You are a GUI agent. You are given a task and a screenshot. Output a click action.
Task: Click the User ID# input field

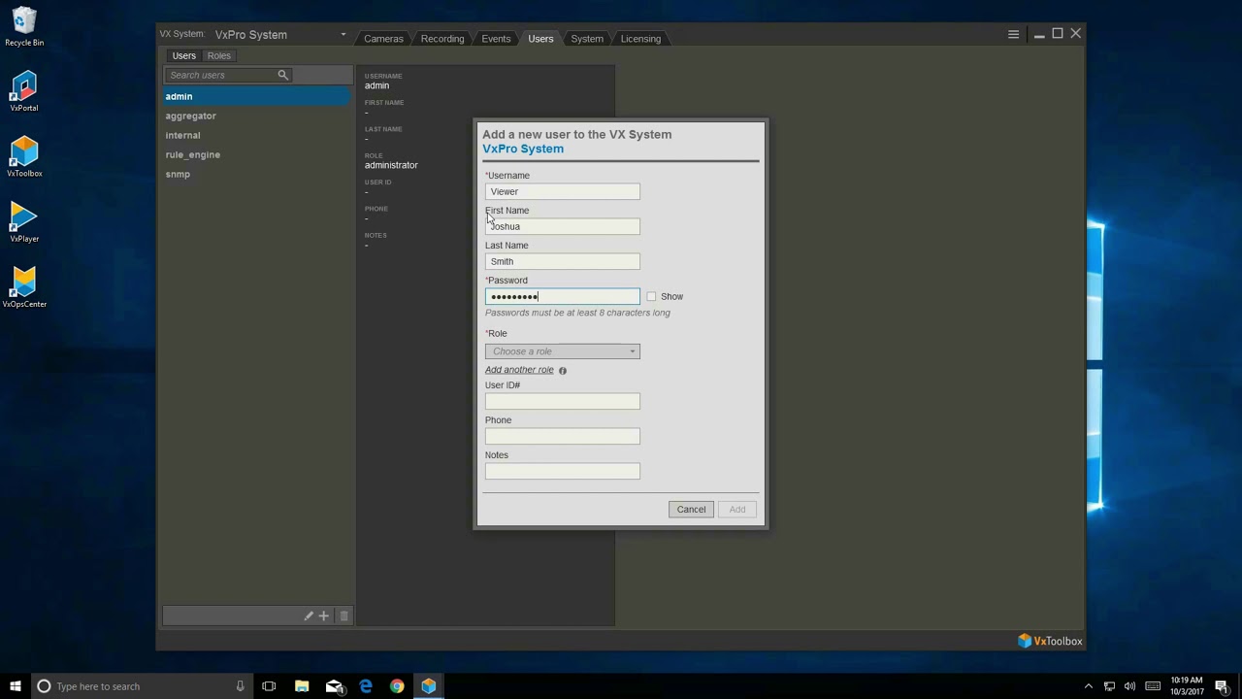pyautogui.click(x=563, y=401)
